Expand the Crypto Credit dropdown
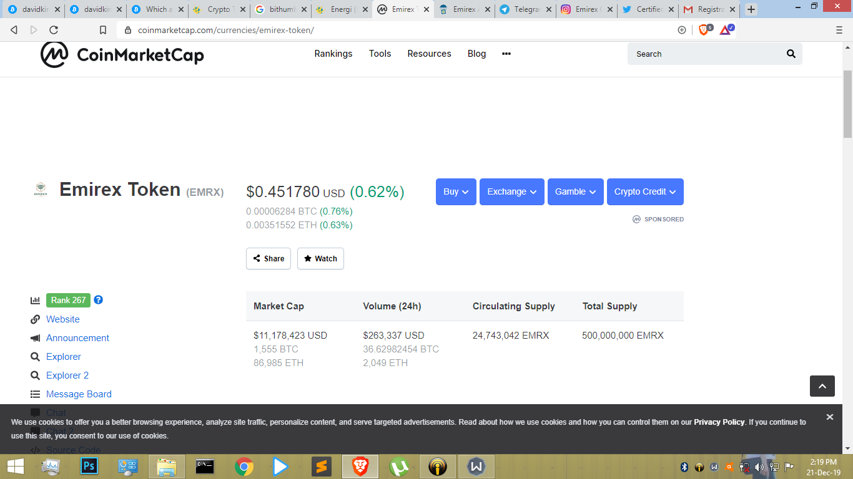The image size is (853, 479). point(645,192)
